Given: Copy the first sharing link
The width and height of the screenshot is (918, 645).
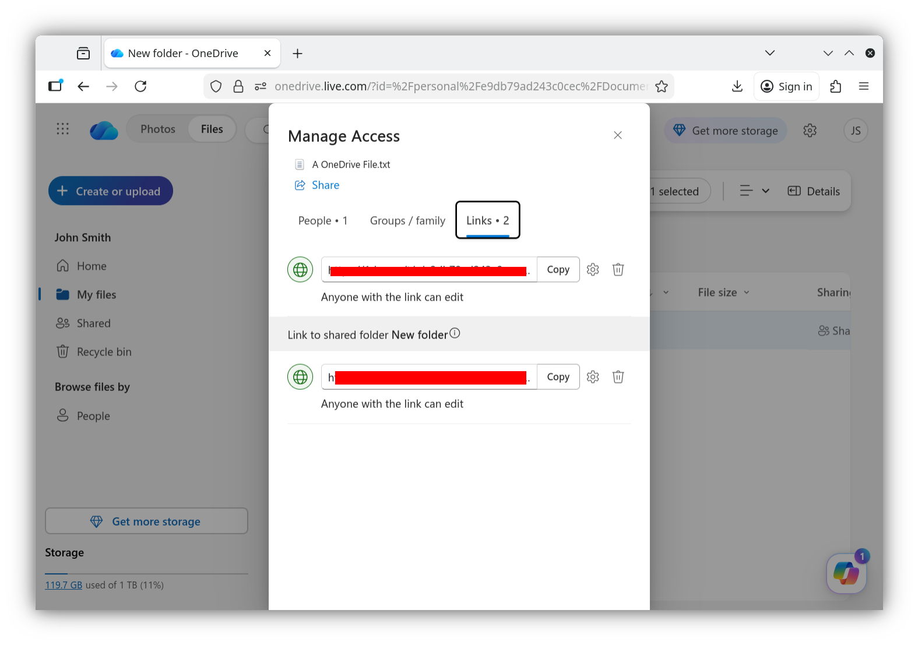Looking at the screenshot, I should (x=558, y=270).
